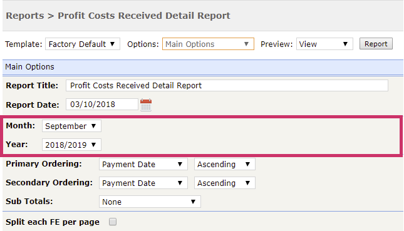
Task: Click the Split each FE per page label
Action: [53, 222]
